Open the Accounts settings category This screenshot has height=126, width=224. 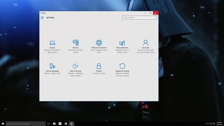(x=146, y=47)
